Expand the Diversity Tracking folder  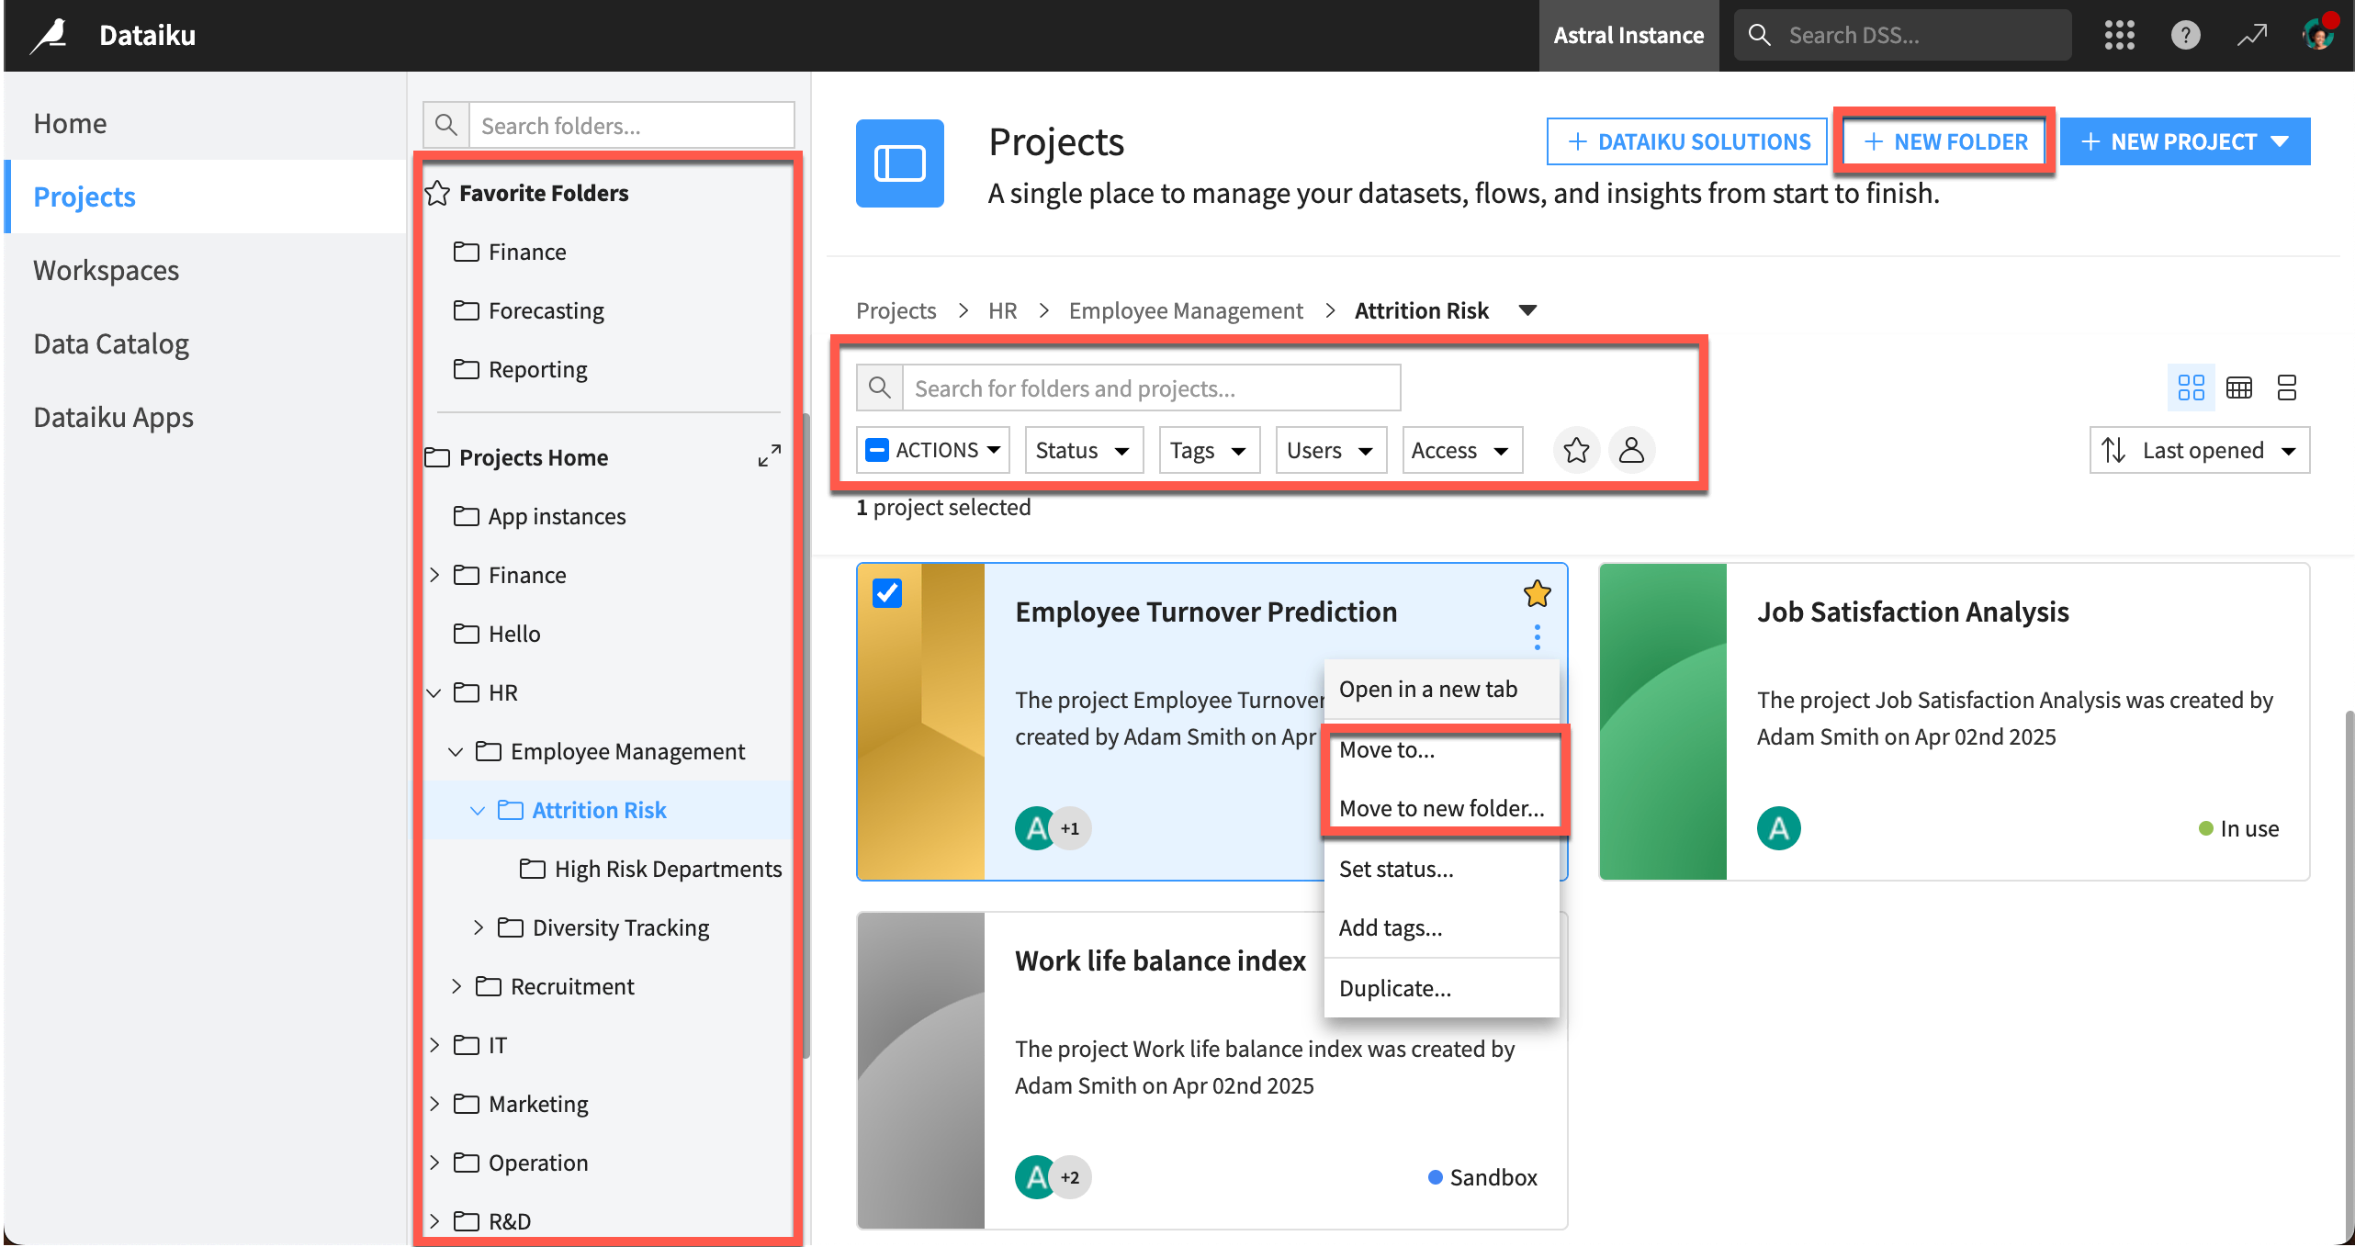coord(479,927)
